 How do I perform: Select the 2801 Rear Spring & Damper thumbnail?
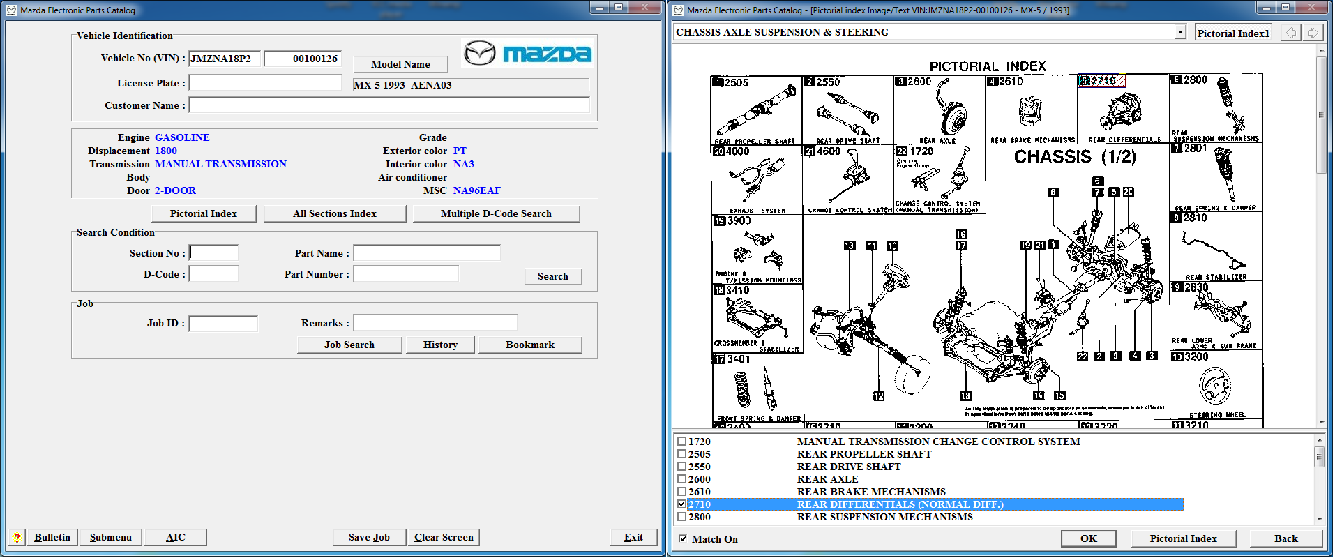(1216, 177)
